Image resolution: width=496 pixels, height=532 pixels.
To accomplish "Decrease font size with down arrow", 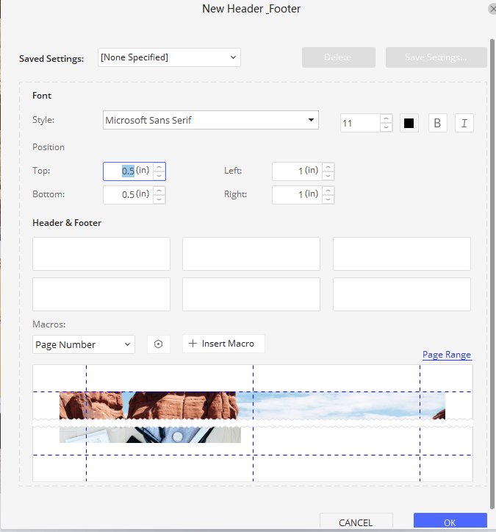I will [x=386, y=127].
